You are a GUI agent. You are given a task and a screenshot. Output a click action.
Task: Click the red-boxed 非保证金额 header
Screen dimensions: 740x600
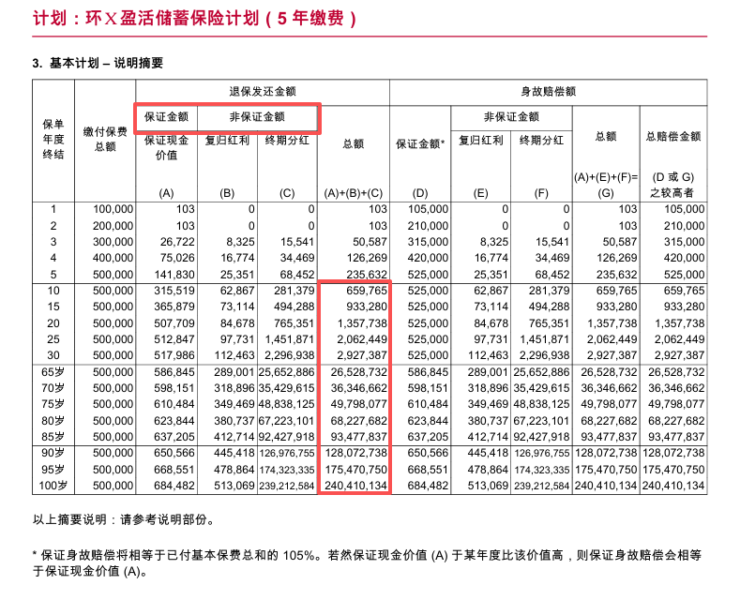coord(259,117)
